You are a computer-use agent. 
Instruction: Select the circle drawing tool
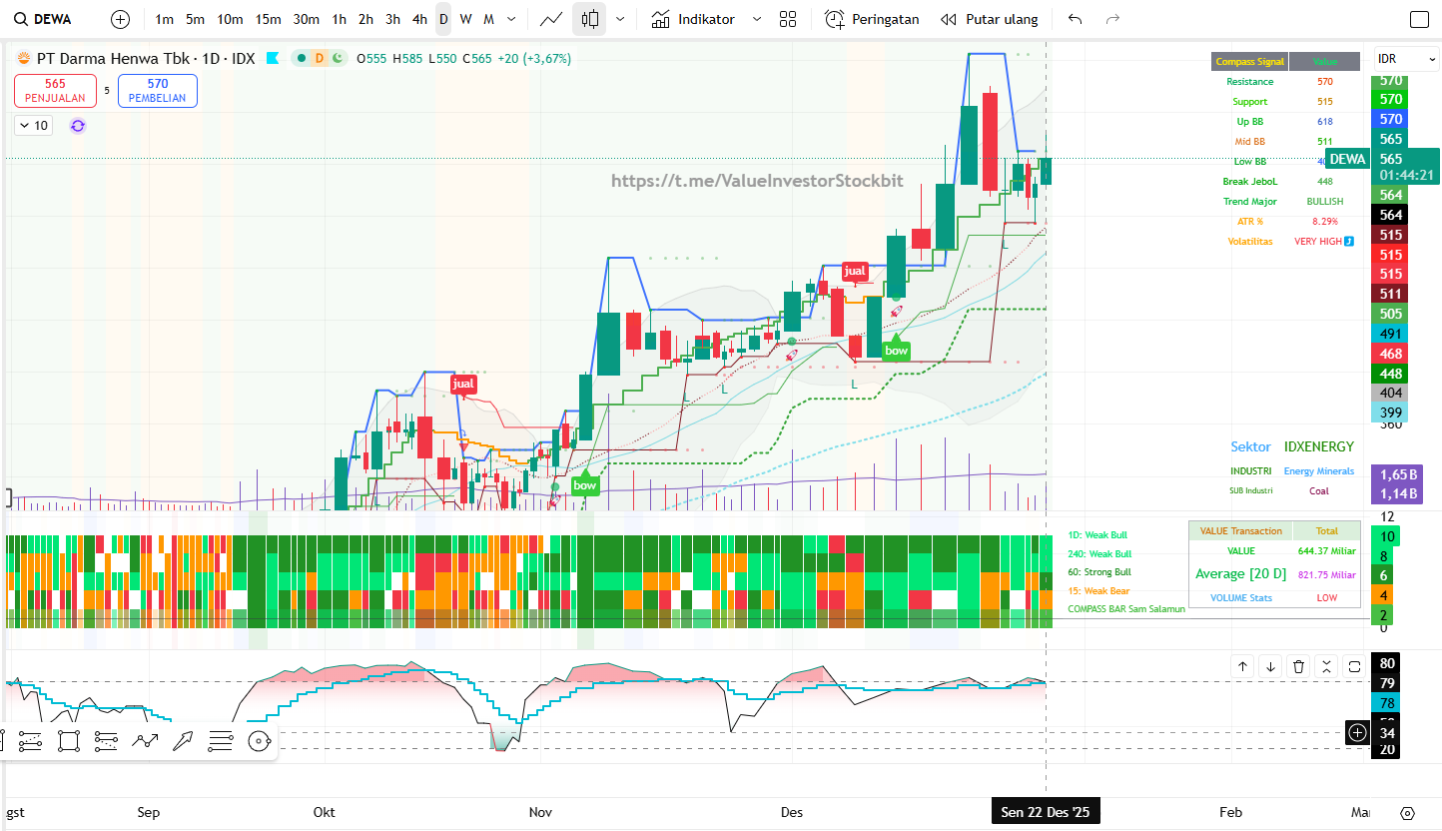[259, 740]
